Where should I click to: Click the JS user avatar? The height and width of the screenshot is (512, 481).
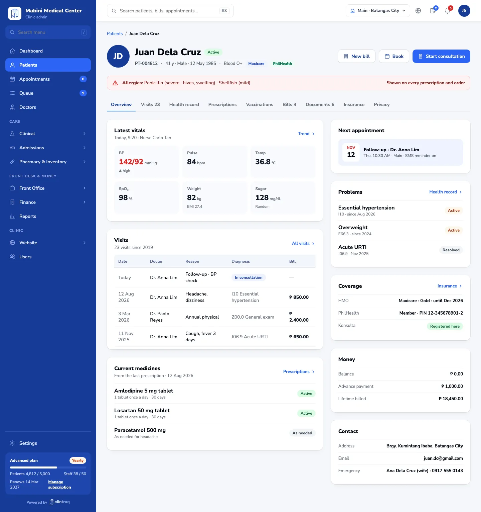pos(464,11)
